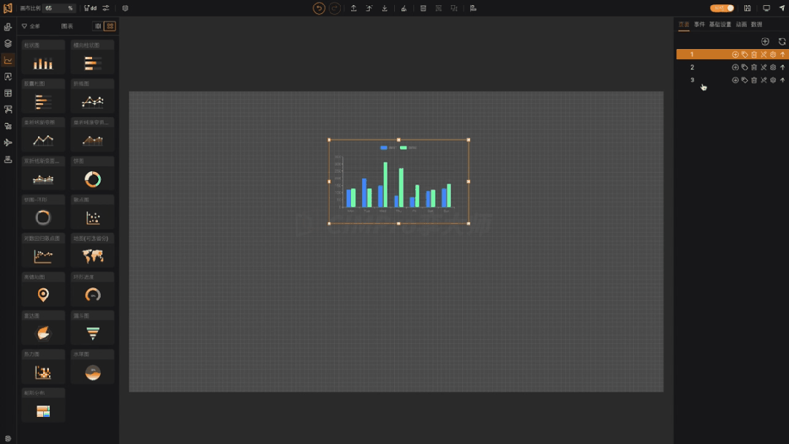Expand the 全部 filter dropdown
The height and width of the screenshot is (444, 789).
click(x=31, y=26)
